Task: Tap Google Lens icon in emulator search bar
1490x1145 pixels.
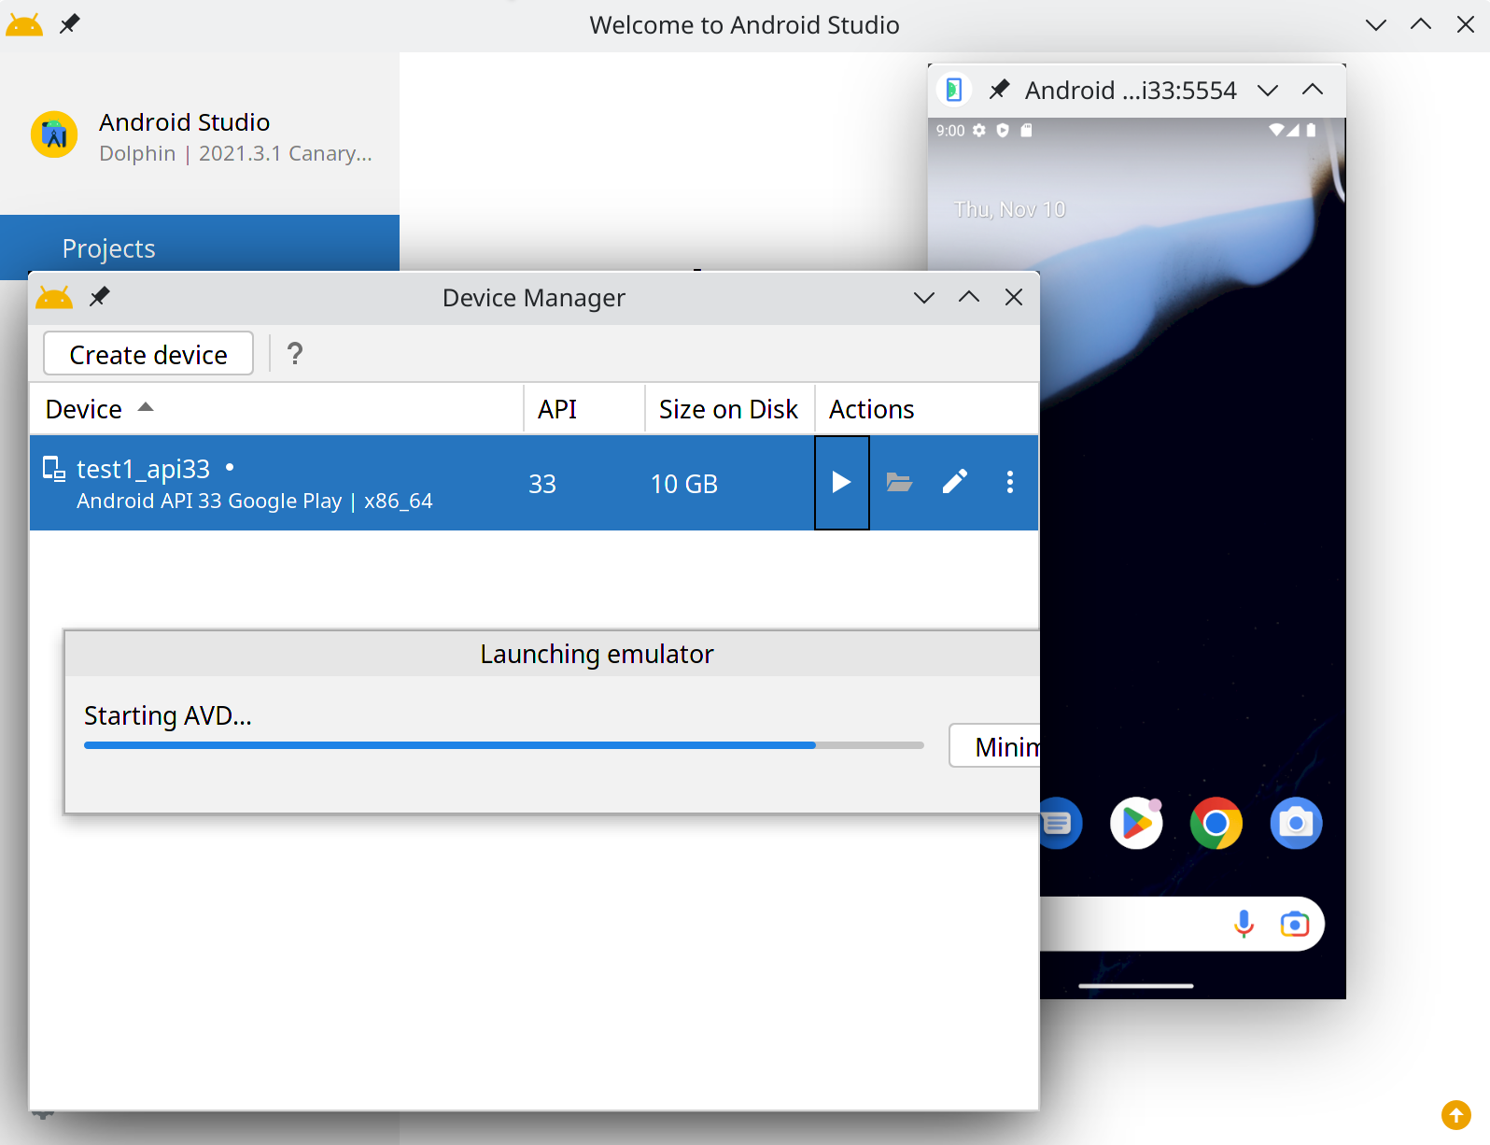Action: 1295,924
